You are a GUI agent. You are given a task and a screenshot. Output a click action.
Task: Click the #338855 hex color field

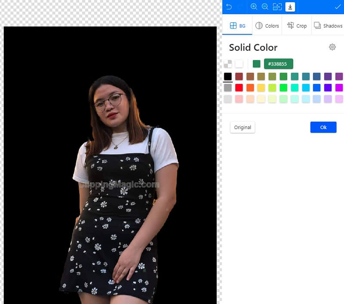pos(278,64)
